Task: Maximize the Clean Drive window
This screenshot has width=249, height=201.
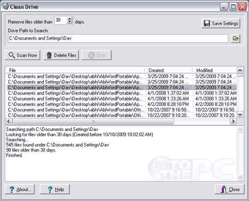Action: (x=233, y=7)
